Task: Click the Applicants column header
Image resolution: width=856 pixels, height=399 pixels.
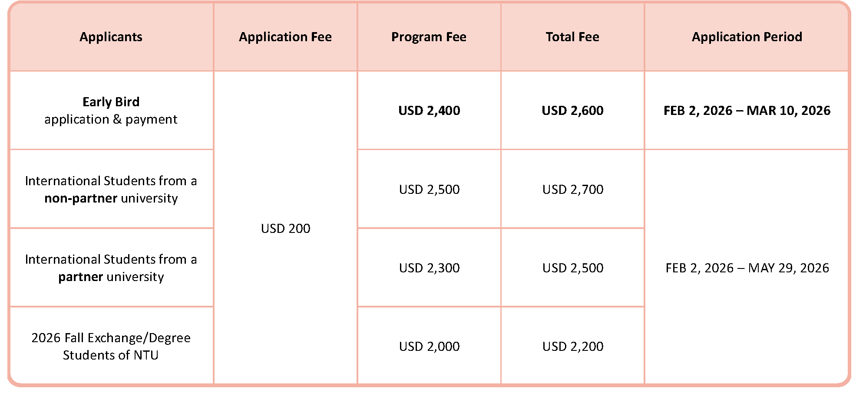Action: tap(111, 37)
